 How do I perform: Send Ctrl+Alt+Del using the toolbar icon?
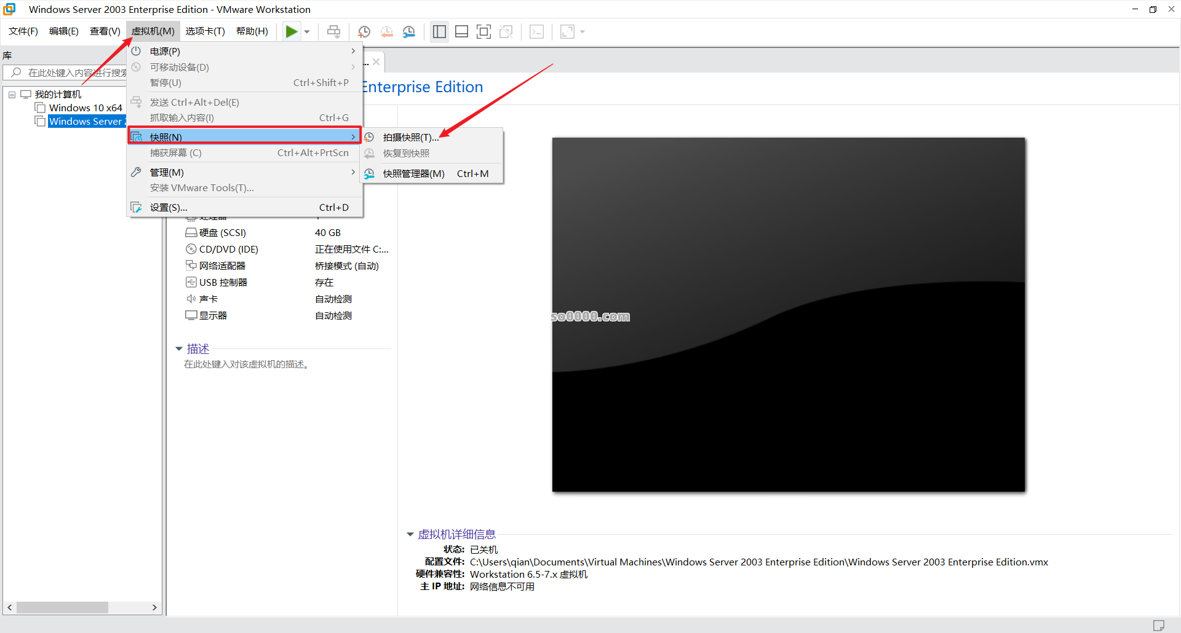pos(333,31)
